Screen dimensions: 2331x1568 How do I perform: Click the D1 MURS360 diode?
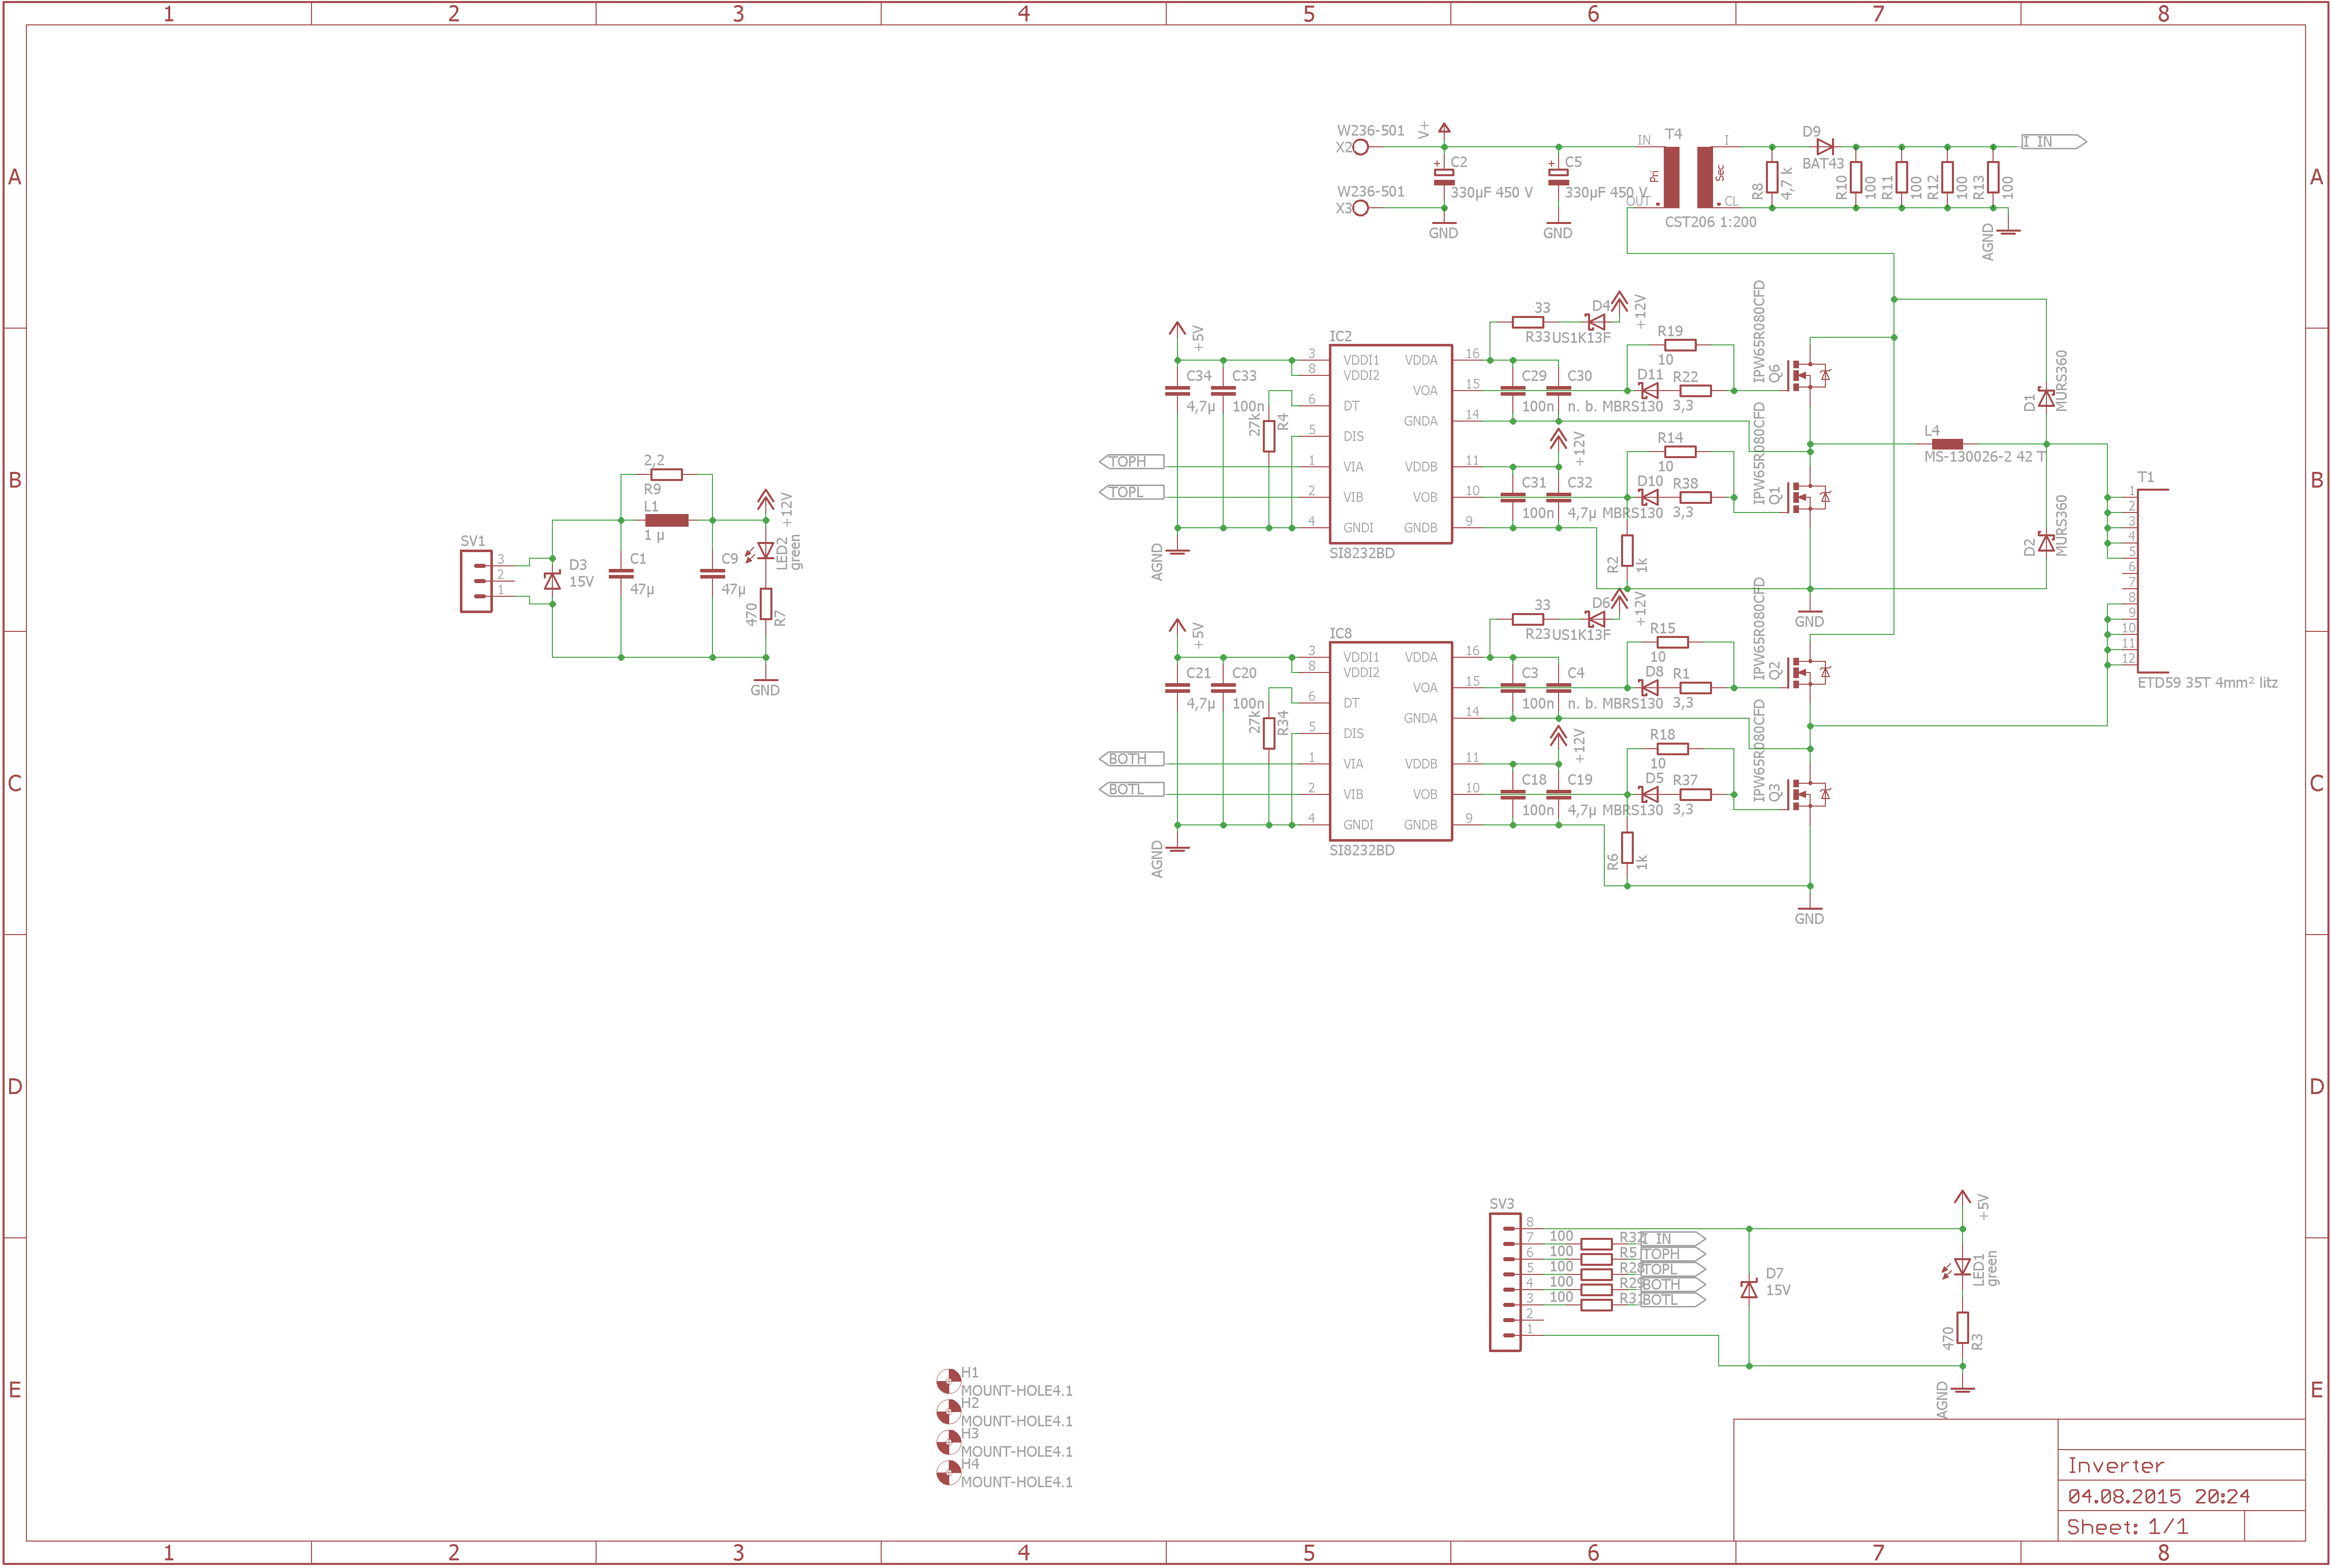coord(2046,398)
